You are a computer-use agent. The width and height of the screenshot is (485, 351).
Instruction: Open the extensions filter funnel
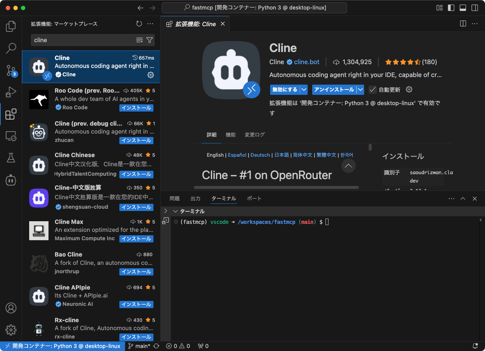point(150,40)
